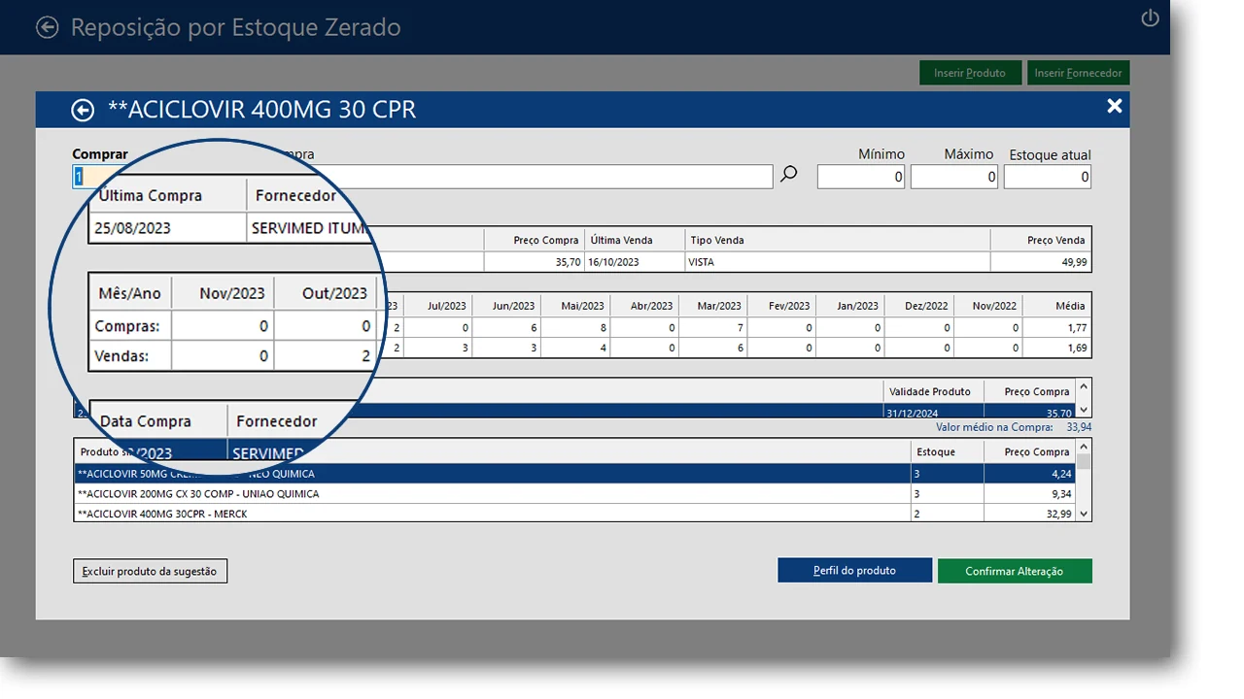Screen dimensions: 1244x699
Task: Go back from ACICLOVIR 400MG 30 CPR dialog
Action: tap(83, 110)
